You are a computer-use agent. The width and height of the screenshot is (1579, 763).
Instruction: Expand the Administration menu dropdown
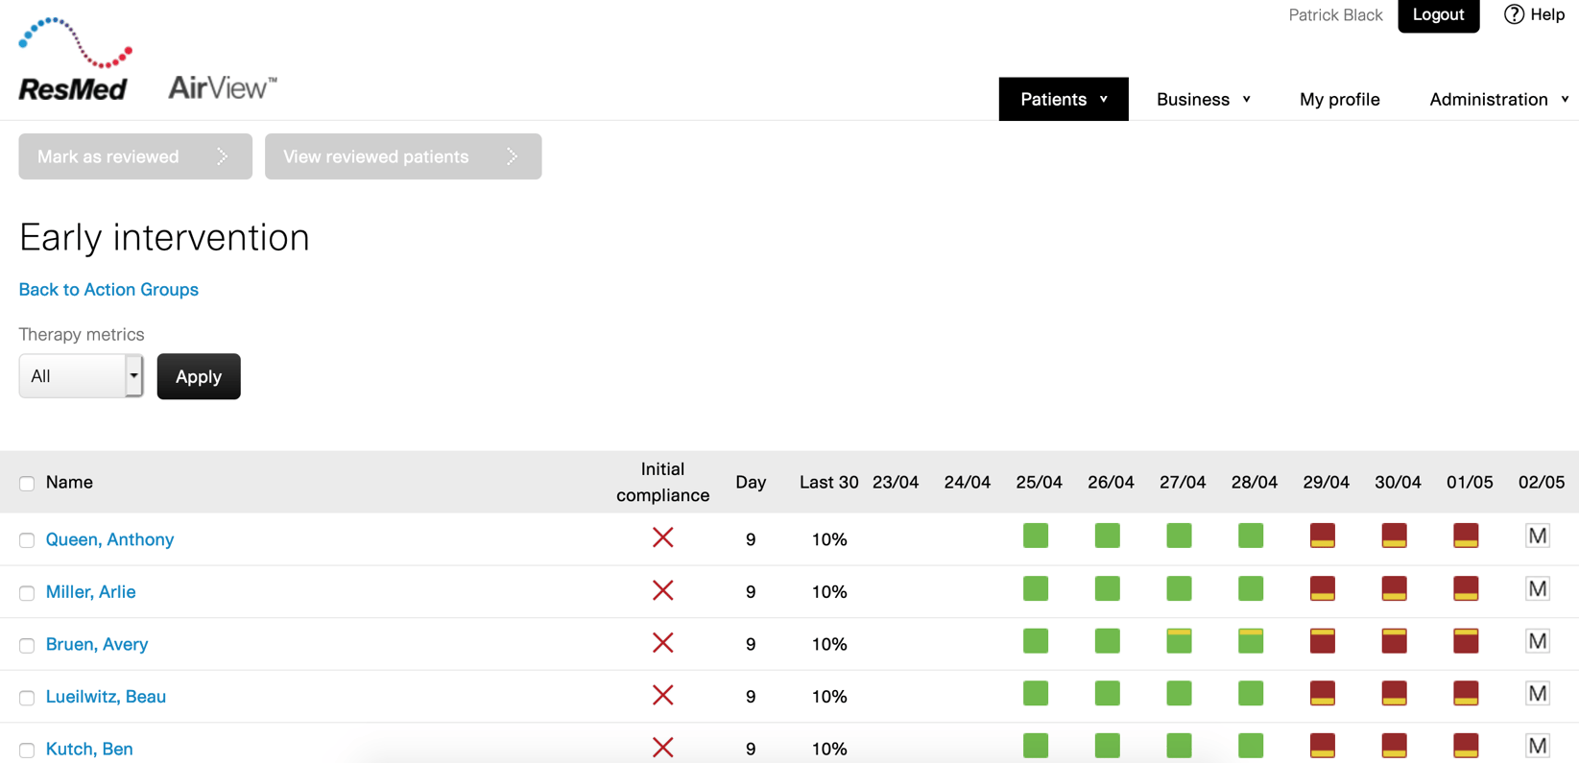tap(1498, 100)
